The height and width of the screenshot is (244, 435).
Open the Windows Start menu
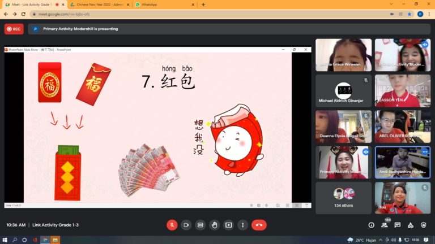pos(6,239)
